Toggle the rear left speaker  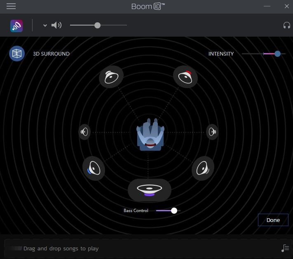point(94,168)
